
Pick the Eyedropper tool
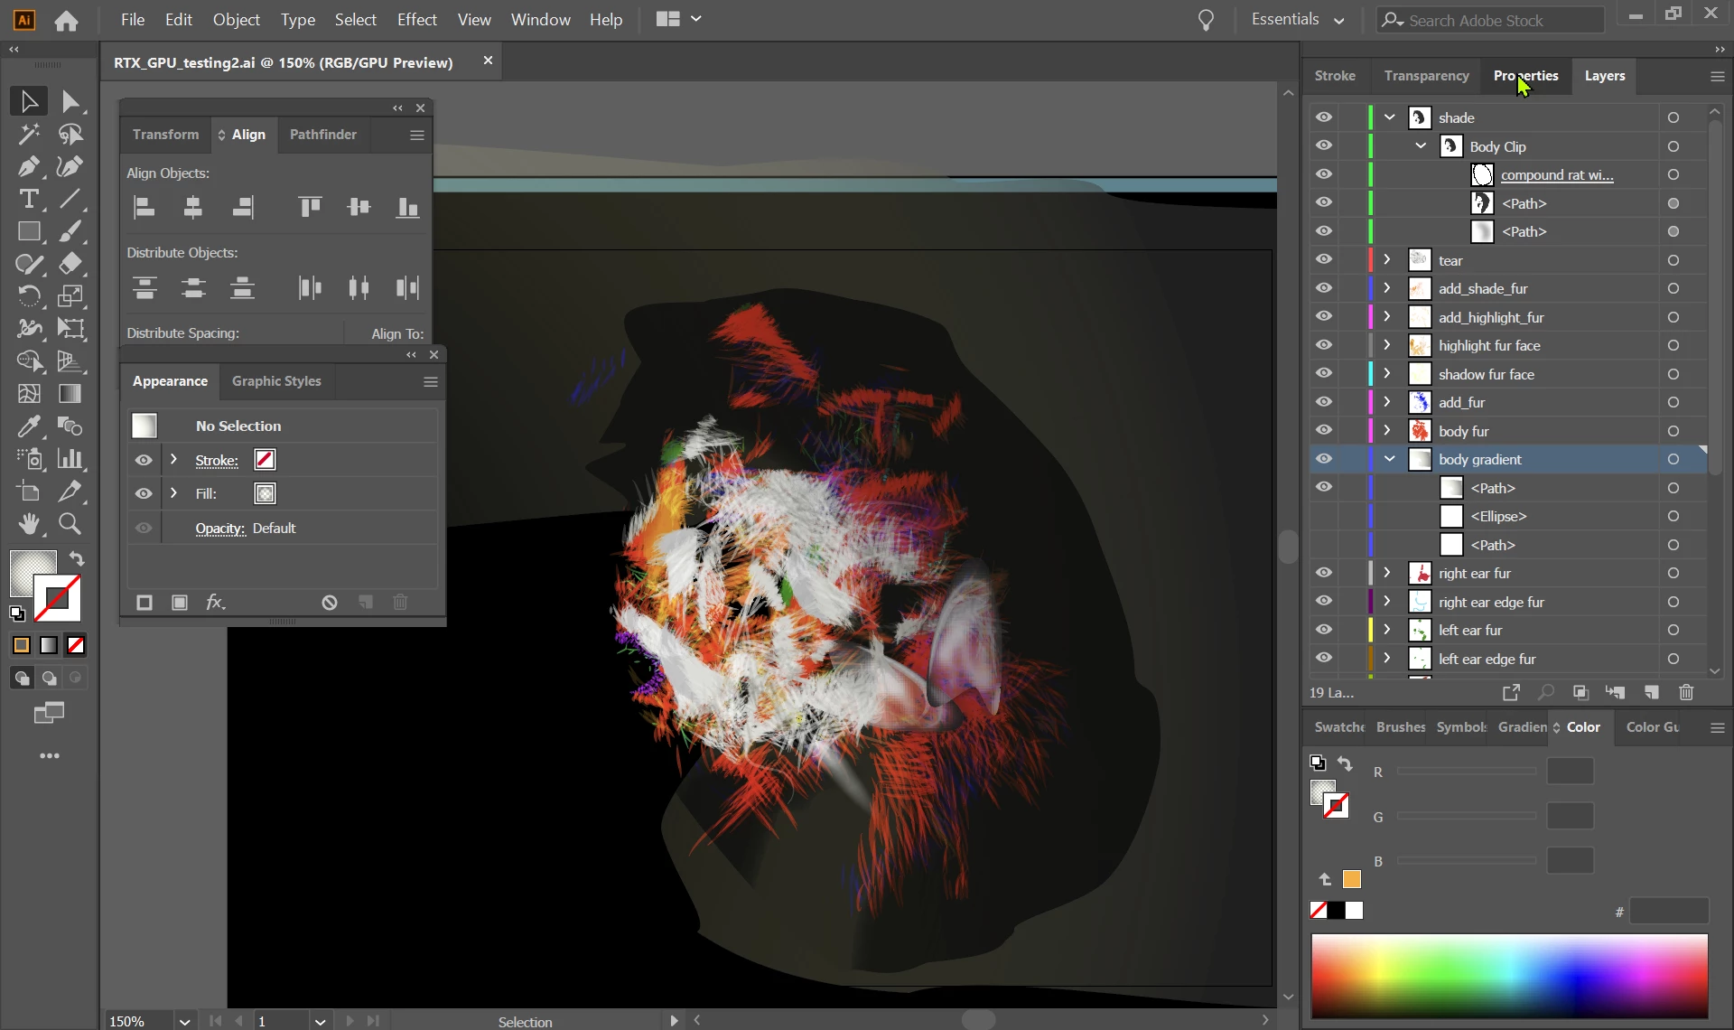point(28,426)
